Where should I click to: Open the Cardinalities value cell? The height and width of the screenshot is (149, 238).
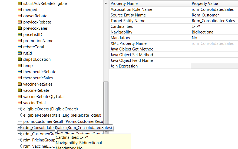(214, 26)
